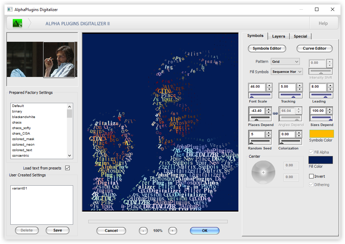Select the chars_CGA factory preset
Screen dimensions: 345x244
39,133
